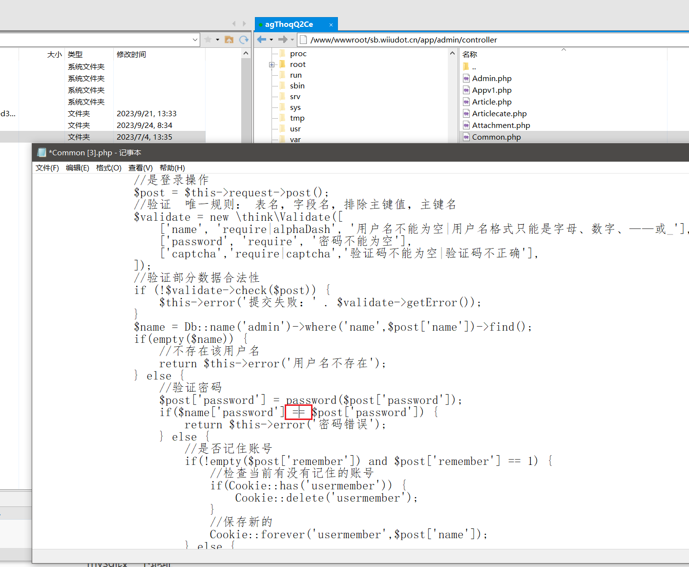Click the Admin.php file icon
Screen dimensions: 689x567
466,78
